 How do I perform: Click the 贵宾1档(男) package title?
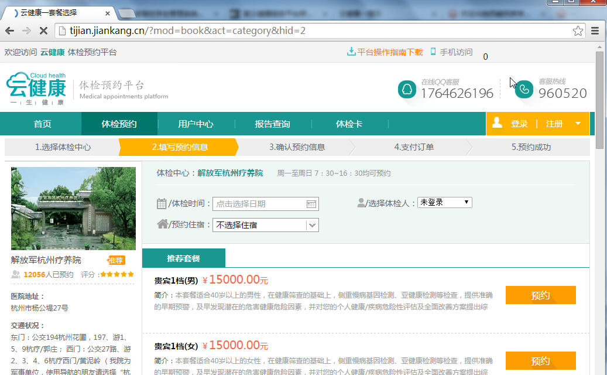pos(176,281)
